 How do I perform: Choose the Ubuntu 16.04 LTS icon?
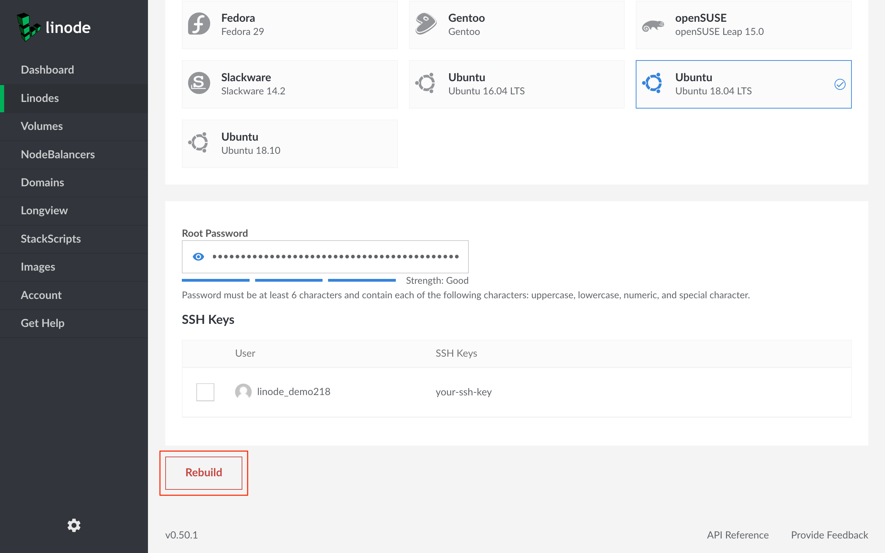426,83
